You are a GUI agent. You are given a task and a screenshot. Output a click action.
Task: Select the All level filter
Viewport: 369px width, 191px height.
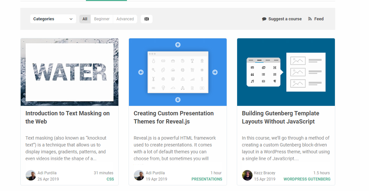(x=85, y=19)
